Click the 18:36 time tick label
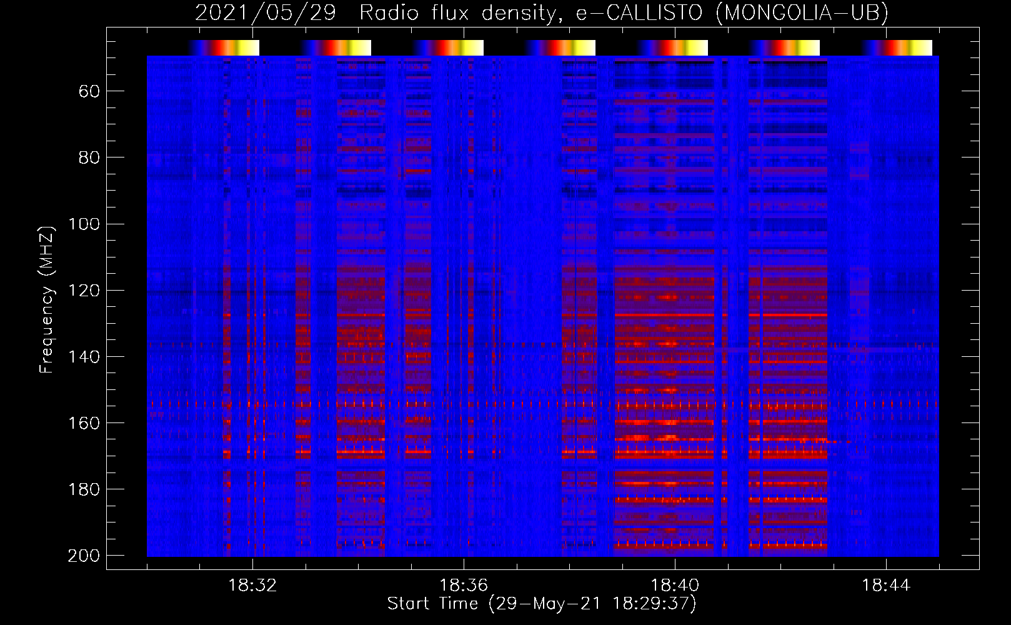The height and width of the screenshot is (625, 1011). click(464, 586)
